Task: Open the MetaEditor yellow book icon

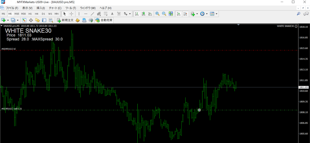Action: coord(78,20)
